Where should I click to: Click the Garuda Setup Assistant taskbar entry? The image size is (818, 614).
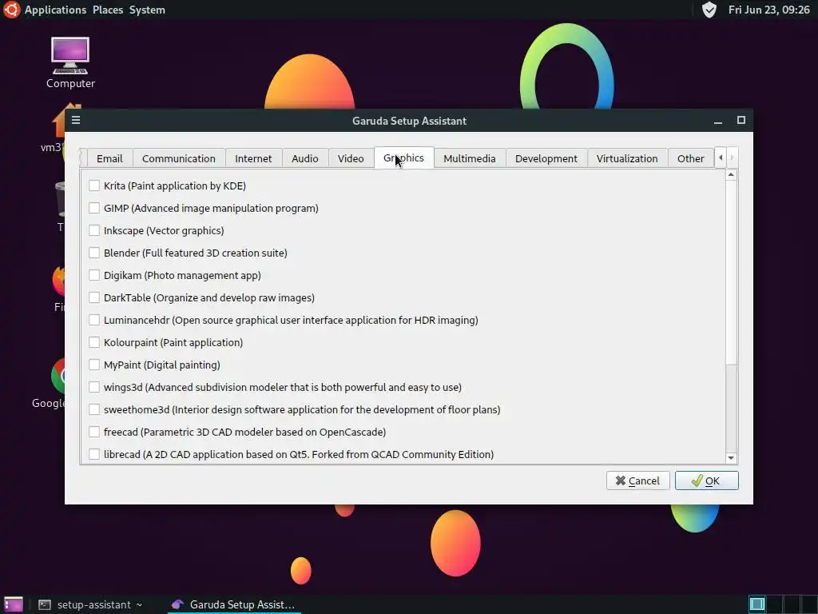coord(233,604)
